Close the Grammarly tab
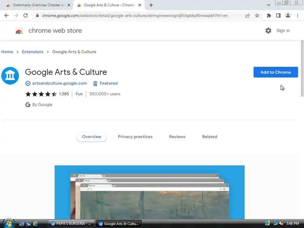304x228 pixels. [69, 5]
